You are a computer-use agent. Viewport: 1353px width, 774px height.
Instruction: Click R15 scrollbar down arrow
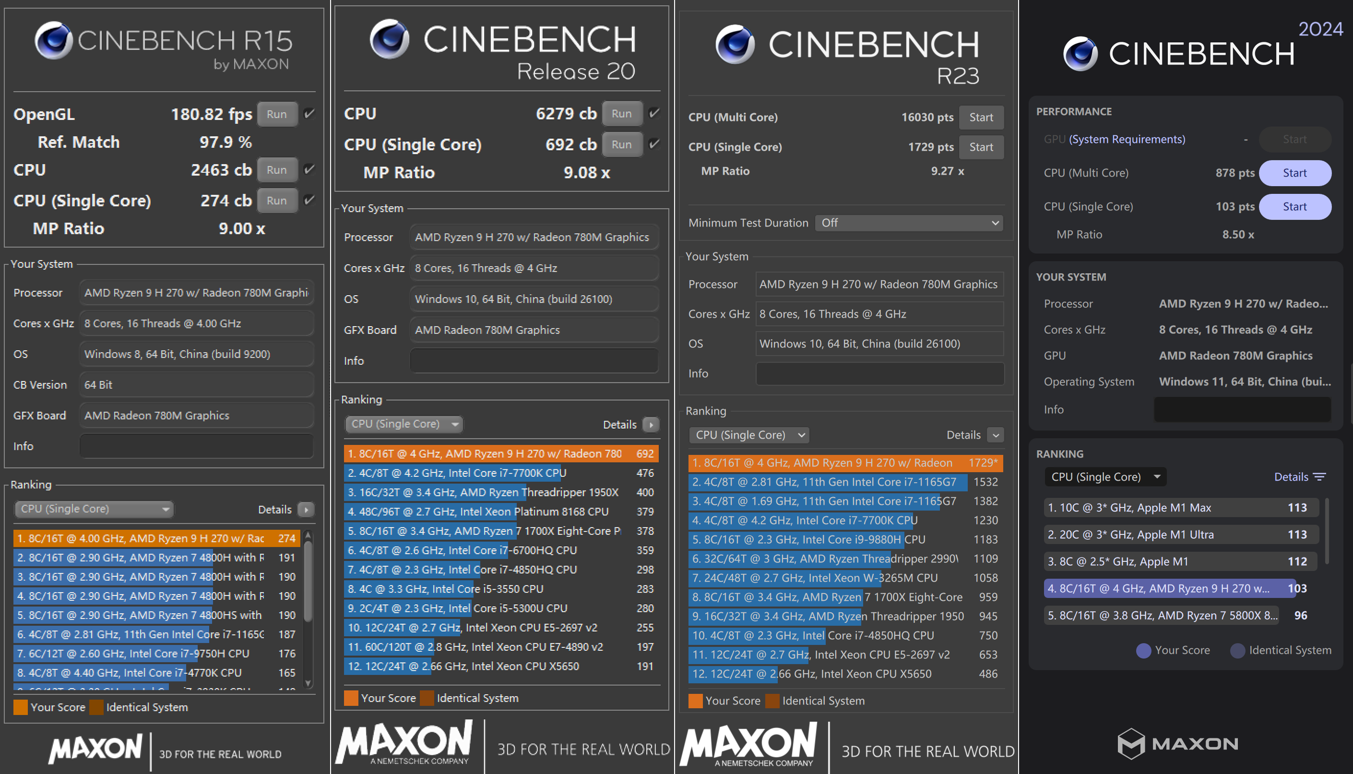point(308,683)
